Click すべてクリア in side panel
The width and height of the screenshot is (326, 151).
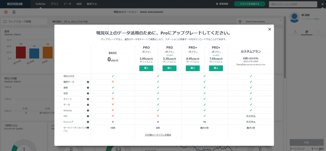click(297, 149)
